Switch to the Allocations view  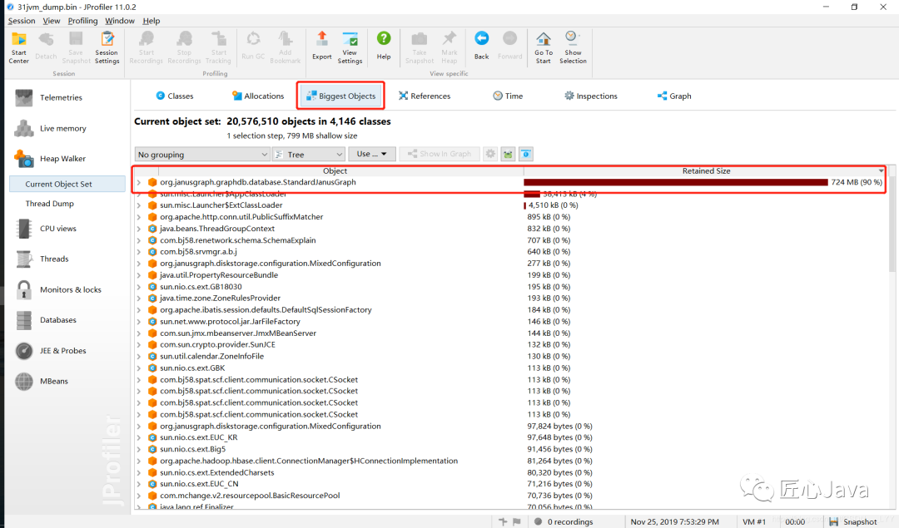point(258,96)
